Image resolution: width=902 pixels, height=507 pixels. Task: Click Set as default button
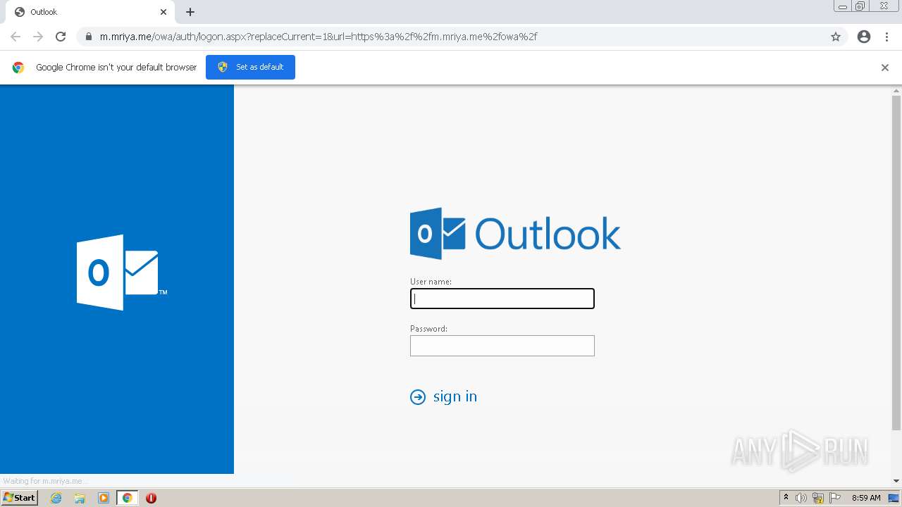click(x=250, y=67)
